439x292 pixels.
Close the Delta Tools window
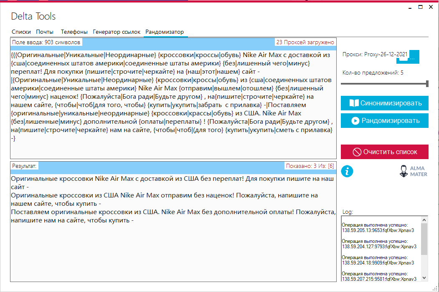[431, 7]
